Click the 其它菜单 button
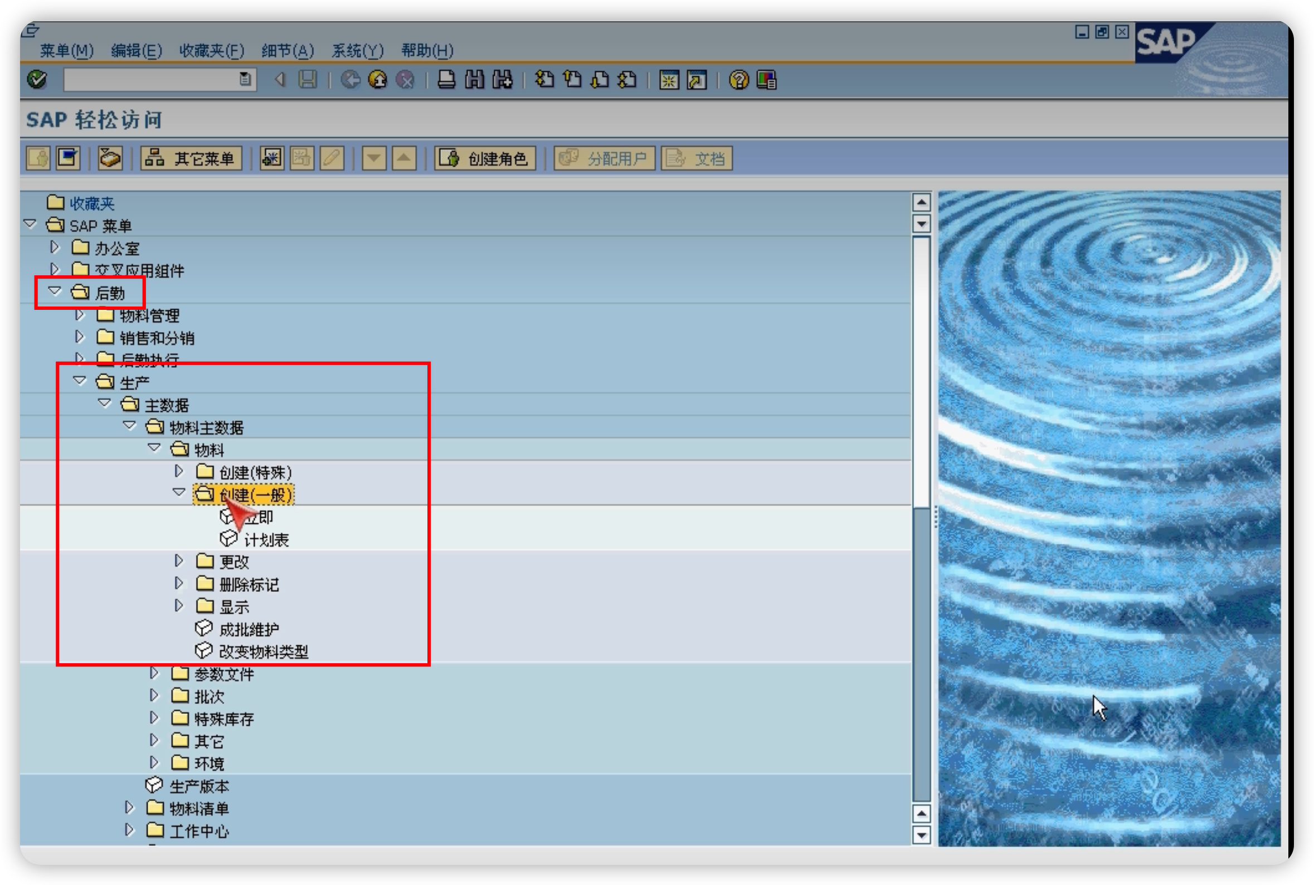Viewport: 1314px width, 885px height. pos(191,159)
